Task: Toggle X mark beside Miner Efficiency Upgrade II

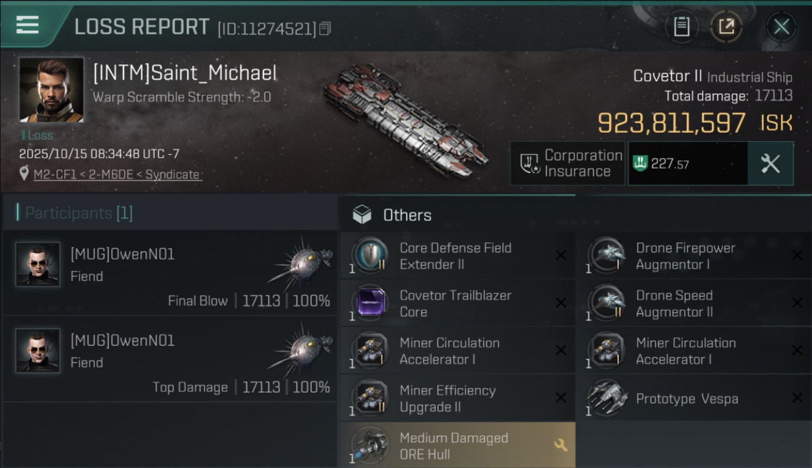Action: [560, 398]
